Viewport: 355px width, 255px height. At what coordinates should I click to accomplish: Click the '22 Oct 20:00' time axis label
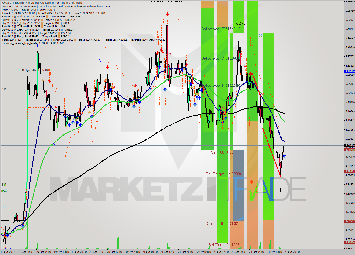click(239, 252)
